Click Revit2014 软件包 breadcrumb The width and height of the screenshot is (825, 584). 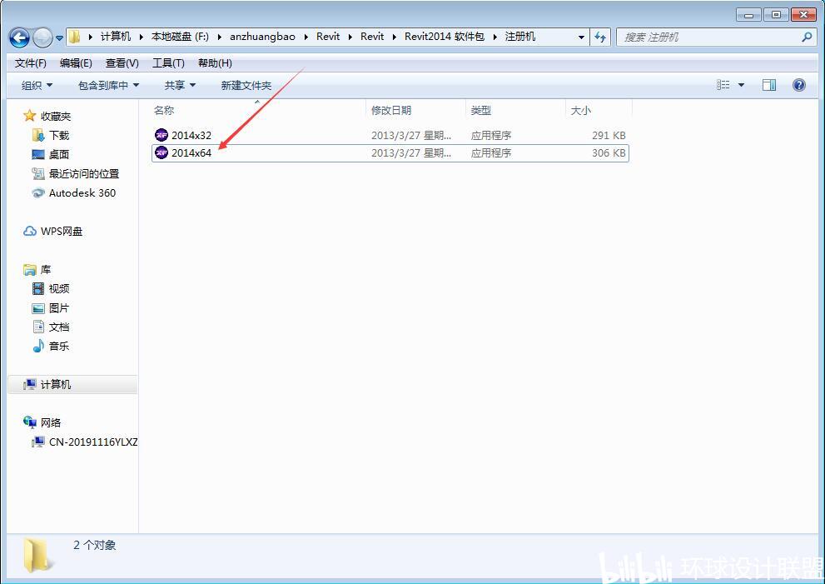coord(444,37)
